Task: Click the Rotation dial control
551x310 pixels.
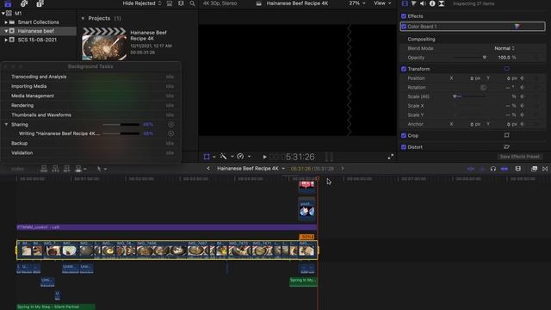Action: (x=483, y=87)
